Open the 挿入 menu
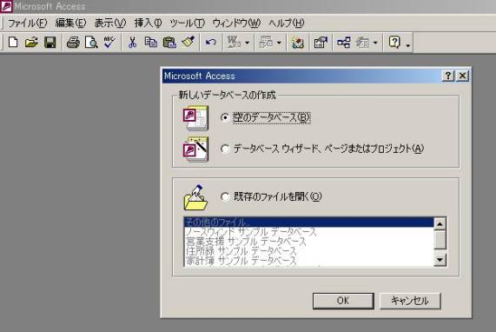 (x=148, y=23)
